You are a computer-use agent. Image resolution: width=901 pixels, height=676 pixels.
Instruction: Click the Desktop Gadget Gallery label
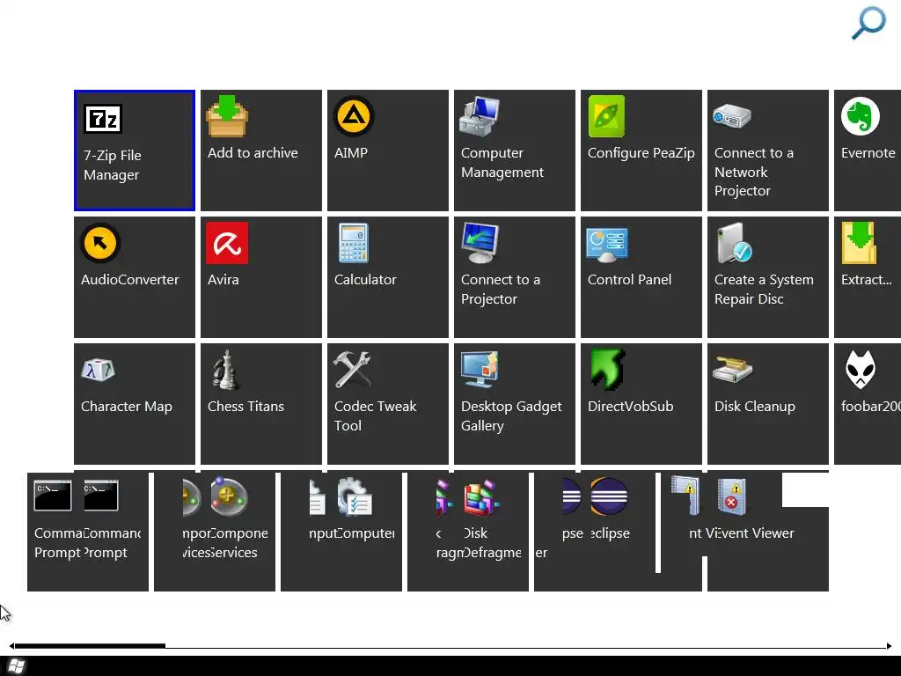[x=511, y=415]
